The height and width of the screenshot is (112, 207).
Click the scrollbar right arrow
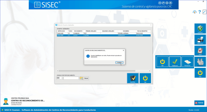click(150, 71)
